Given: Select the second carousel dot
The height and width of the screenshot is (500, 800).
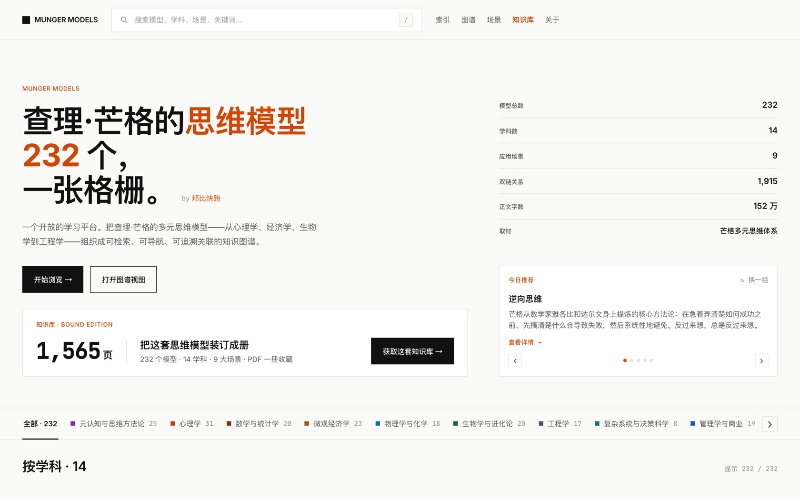Looking at the screenshot, I should tap(631, 360).
